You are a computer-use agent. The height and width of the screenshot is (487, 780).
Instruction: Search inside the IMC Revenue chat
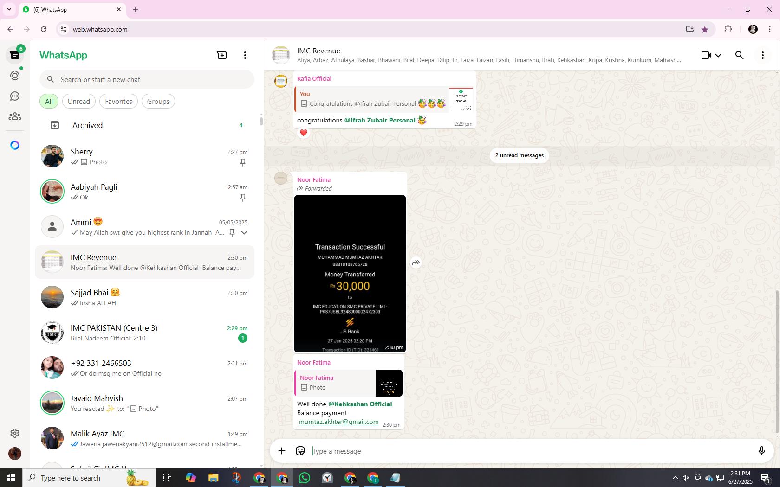click(740, 55)
